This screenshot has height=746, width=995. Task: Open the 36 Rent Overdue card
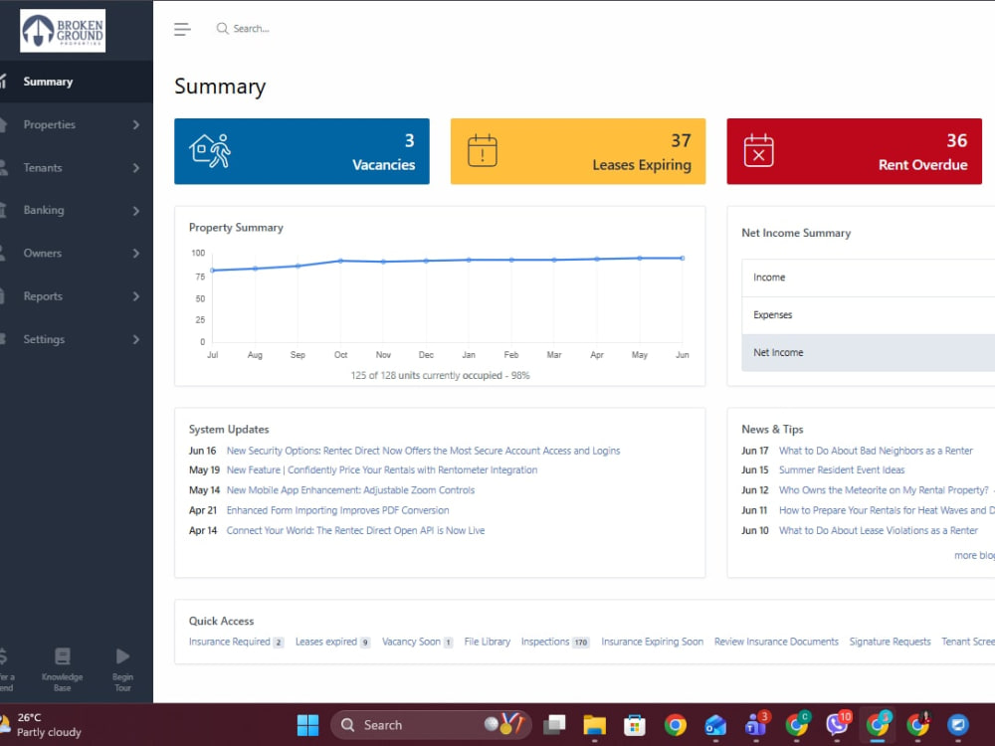coord(854,151)
